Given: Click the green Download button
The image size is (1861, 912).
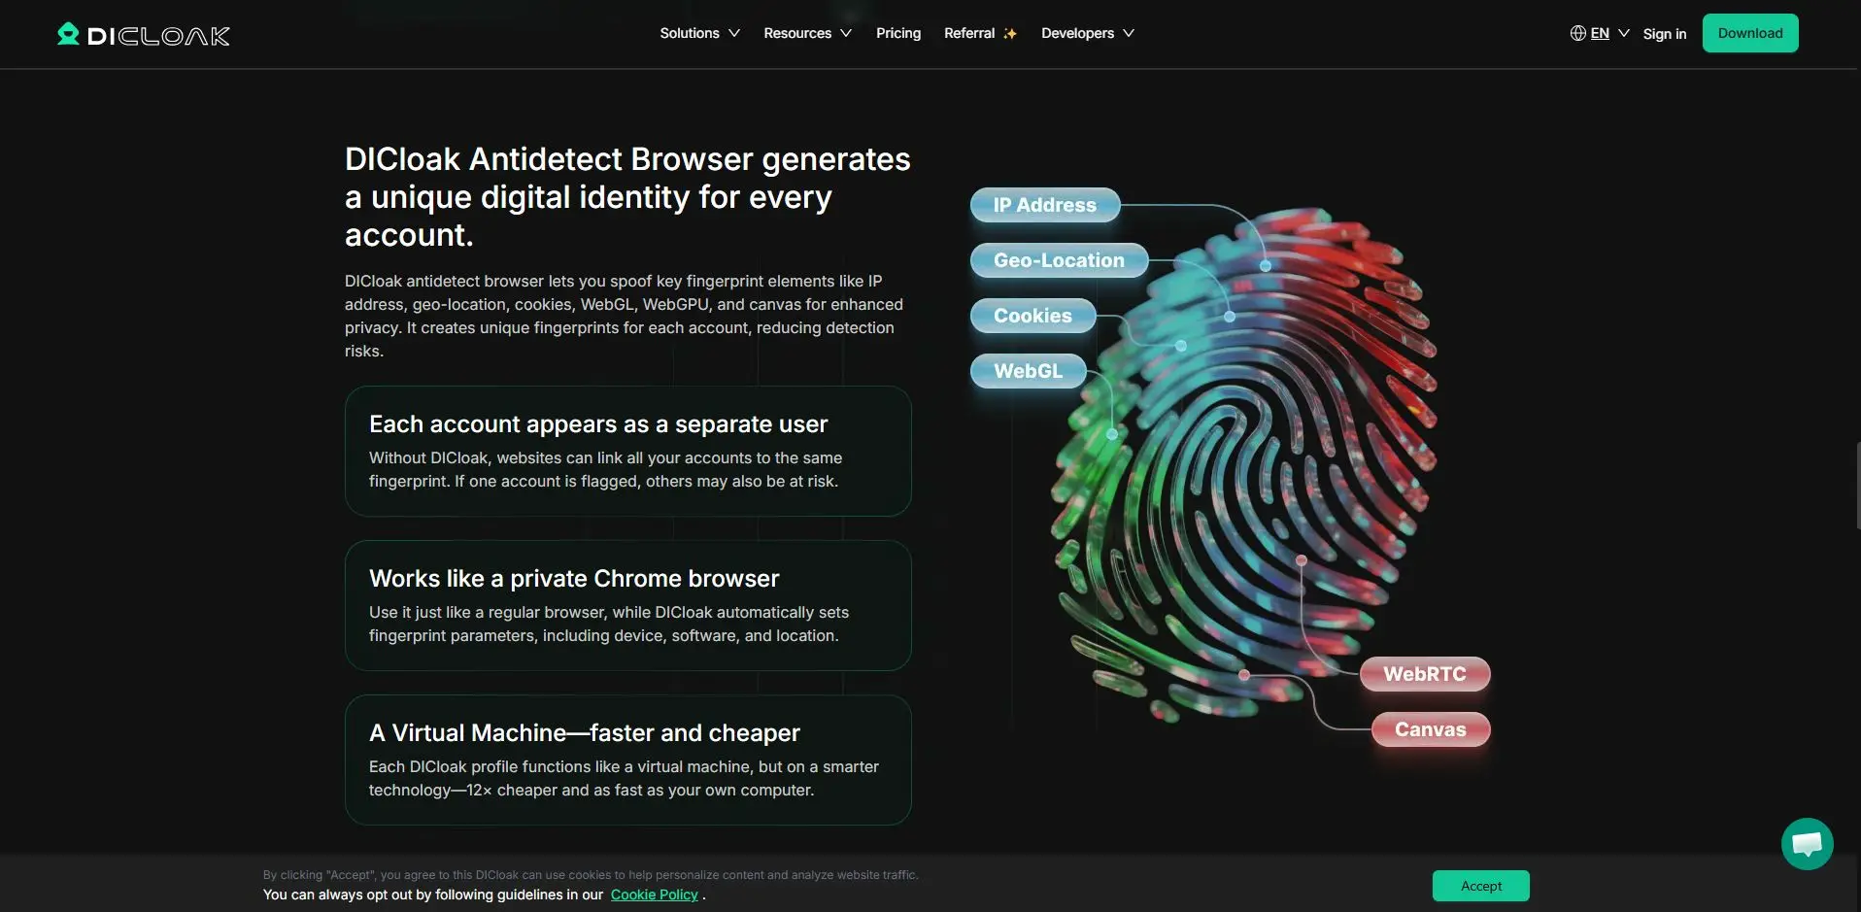Looking at the screenshot, I should pyautogui.click(x=1750, y=33).
